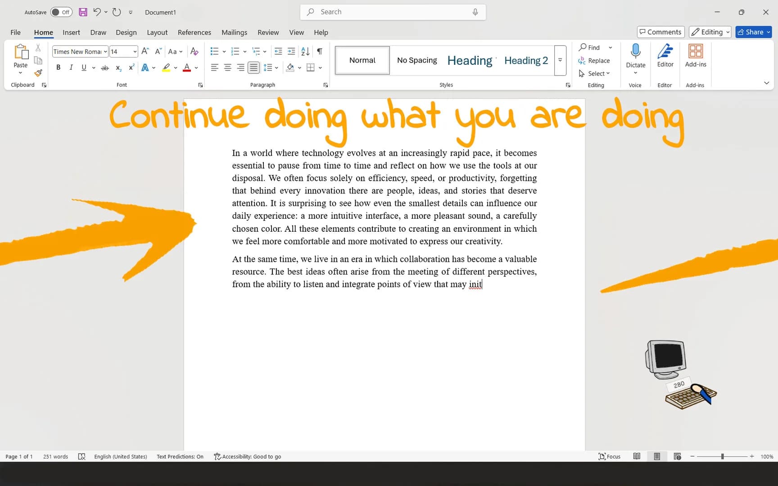The width and height of the screenshot is (778, 486).
Task: Click Replace in the Editing group
Action: (x=594, y=60)
